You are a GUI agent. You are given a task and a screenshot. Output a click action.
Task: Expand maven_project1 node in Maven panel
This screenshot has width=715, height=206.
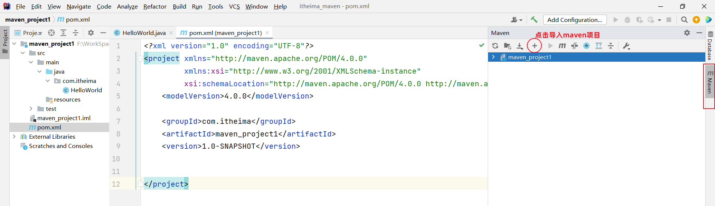[x=493, y=57]
